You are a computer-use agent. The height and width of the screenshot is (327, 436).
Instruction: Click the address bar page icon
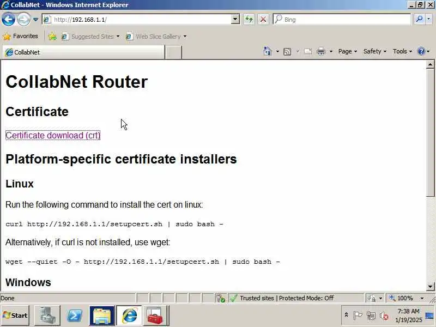pos(47,20)
